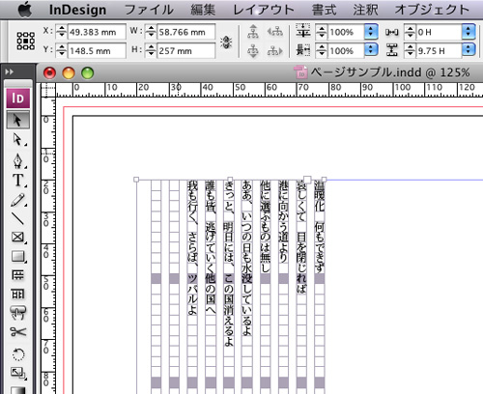
Task: Click select next object icon
Action: 274,51
